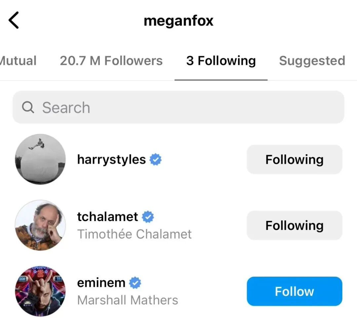Click harrystyles verified badge
Viewport: 357px width, 320px height.
coord(156,160)
